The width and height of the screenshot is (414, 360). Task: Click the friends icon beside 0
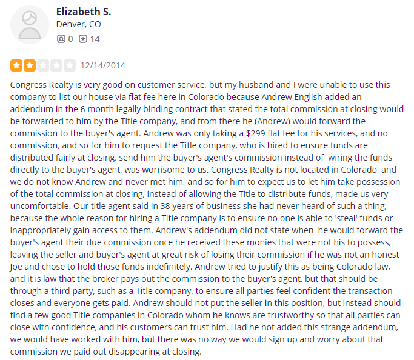click(61, 39)
